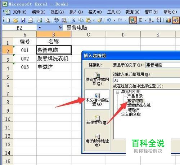Screen dimensions: 180x165
Task: Choose 原有文件或网页 link option
Action: click(97, 79)
